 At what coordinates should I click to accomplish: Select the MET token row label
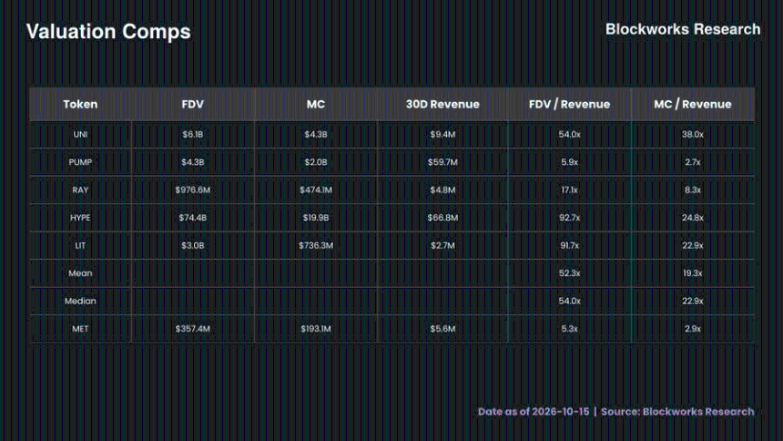click(80, 329)
